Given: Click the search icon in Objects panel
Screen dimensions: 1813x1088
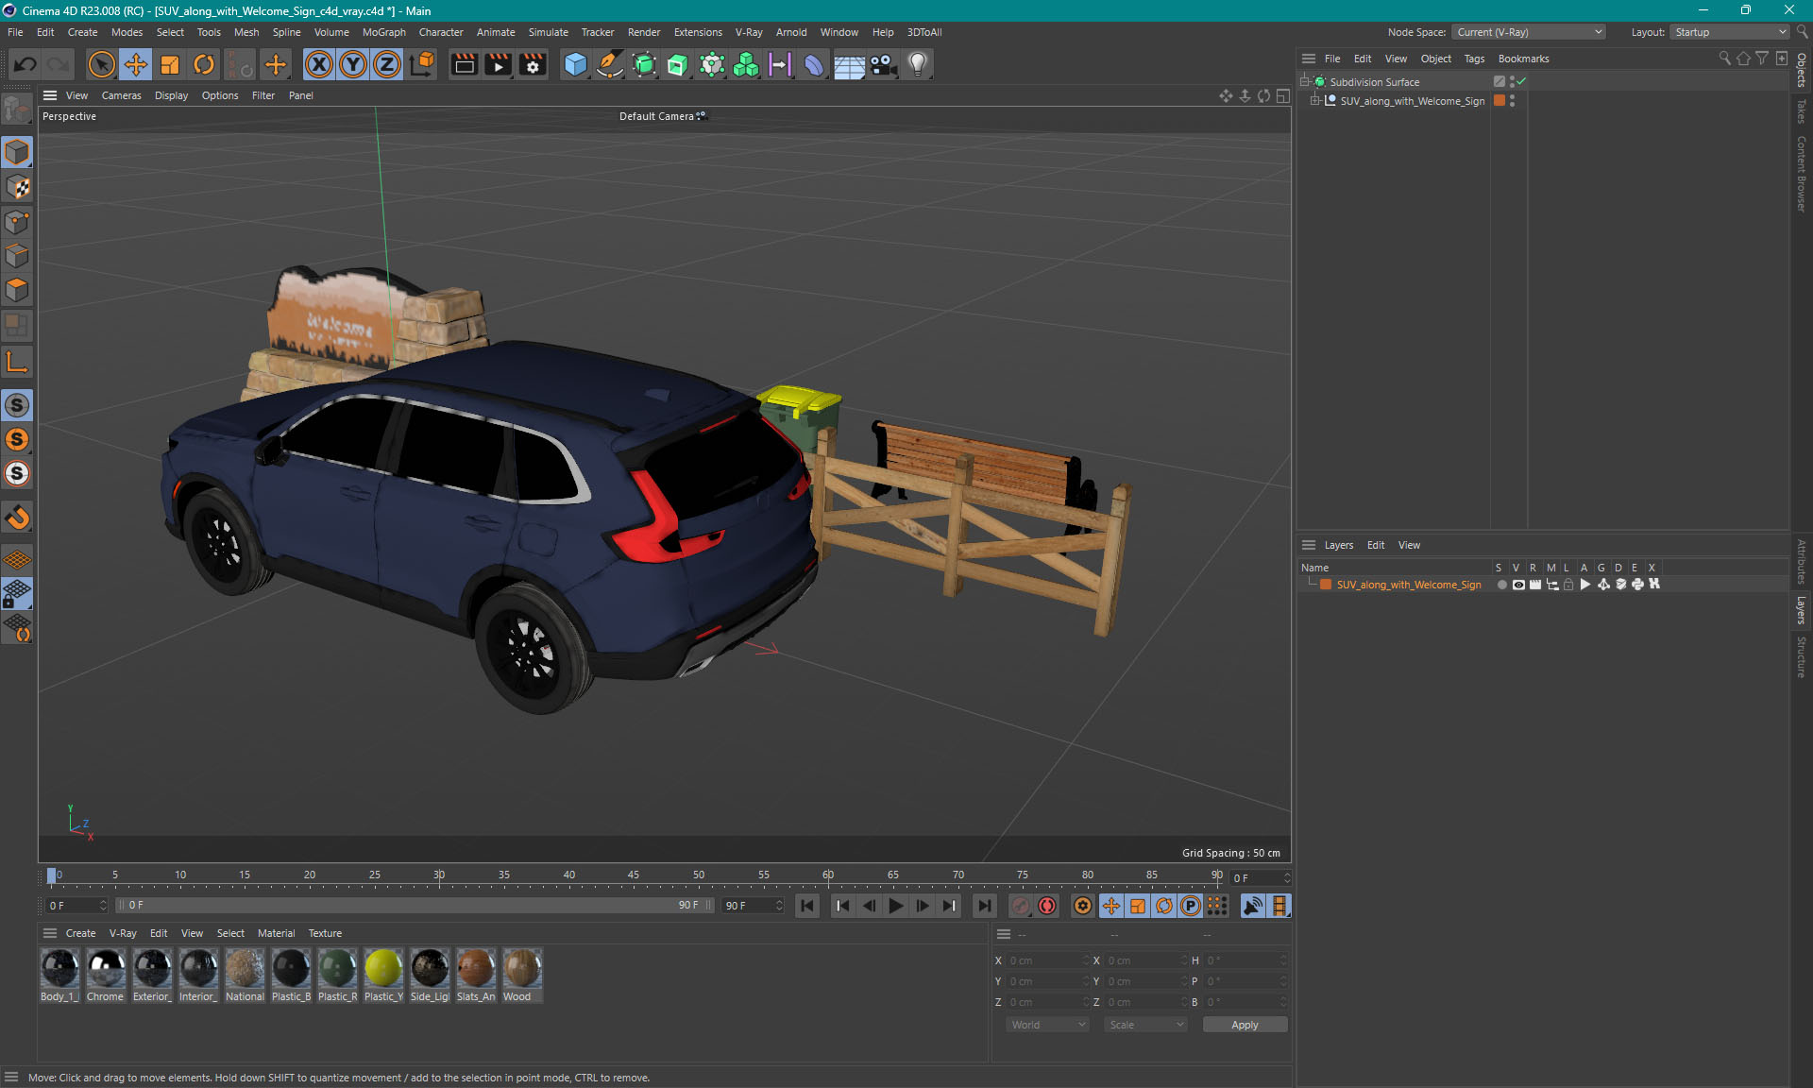Looking at the screenshot, I should coord(1724,59).
